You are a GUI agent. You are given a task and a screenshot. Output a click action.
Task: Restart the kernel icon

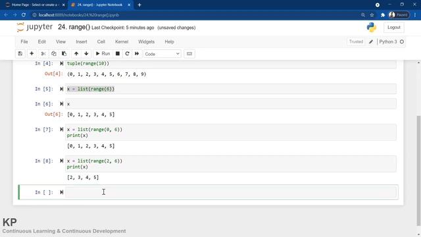tap(127, 54)
